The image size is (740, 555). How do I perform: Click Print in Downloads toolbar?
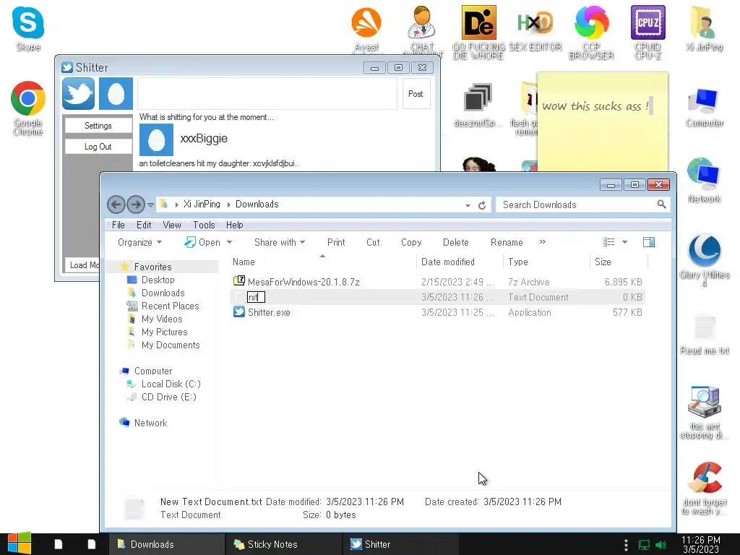(x=336, y=242)
